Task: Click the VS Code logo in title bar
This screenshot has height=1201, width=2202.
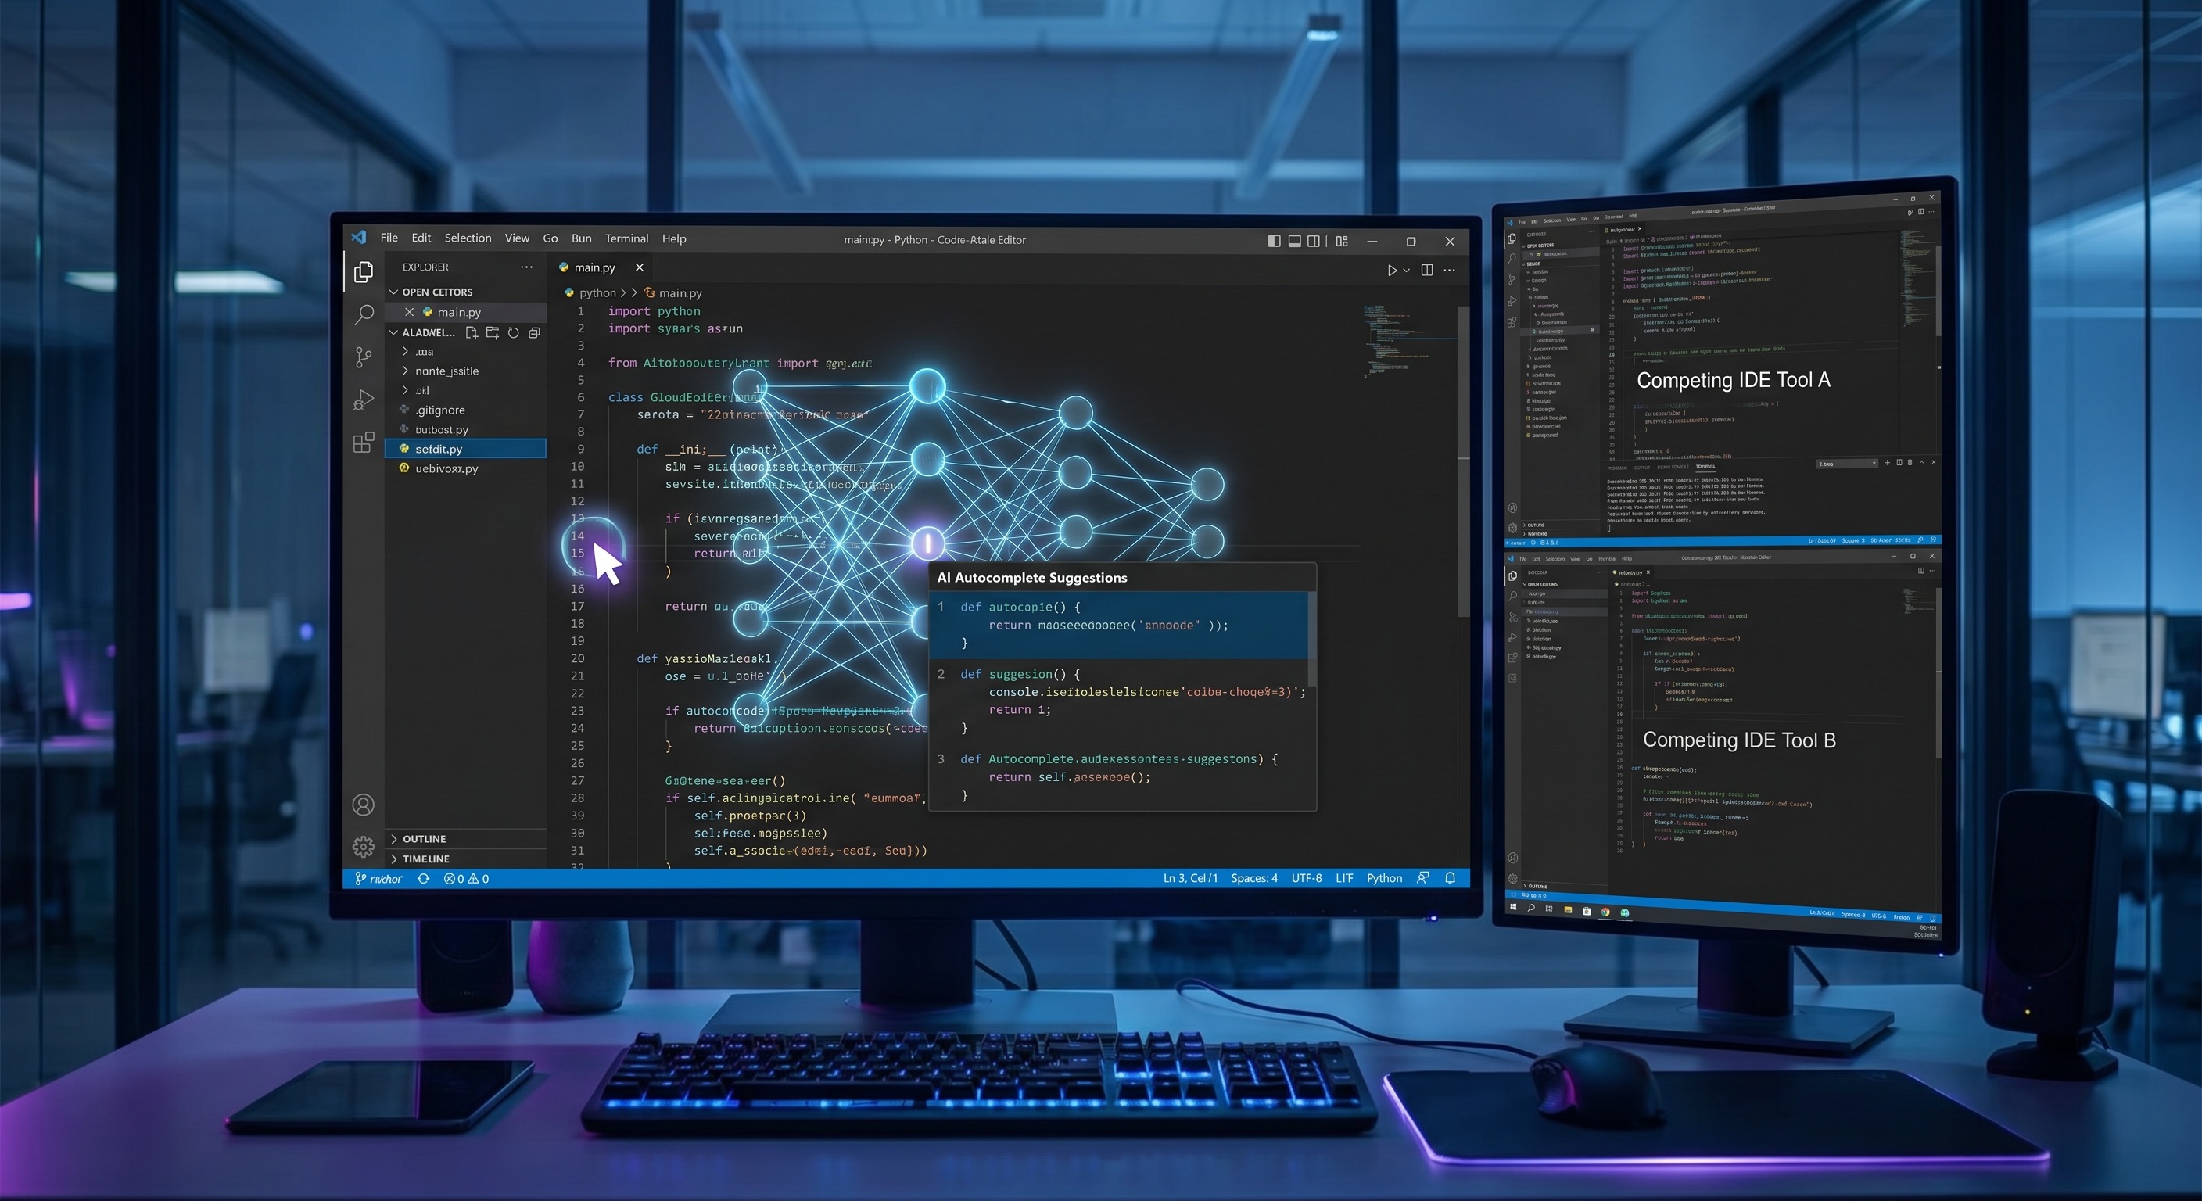Action: pos(359,238)
